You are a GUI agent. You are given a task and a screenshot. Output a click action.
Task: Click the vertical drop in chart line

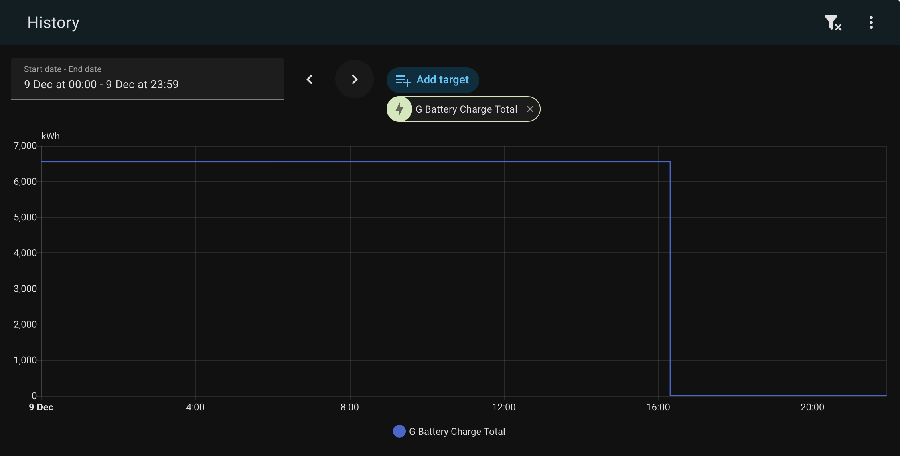click(670, 278)
